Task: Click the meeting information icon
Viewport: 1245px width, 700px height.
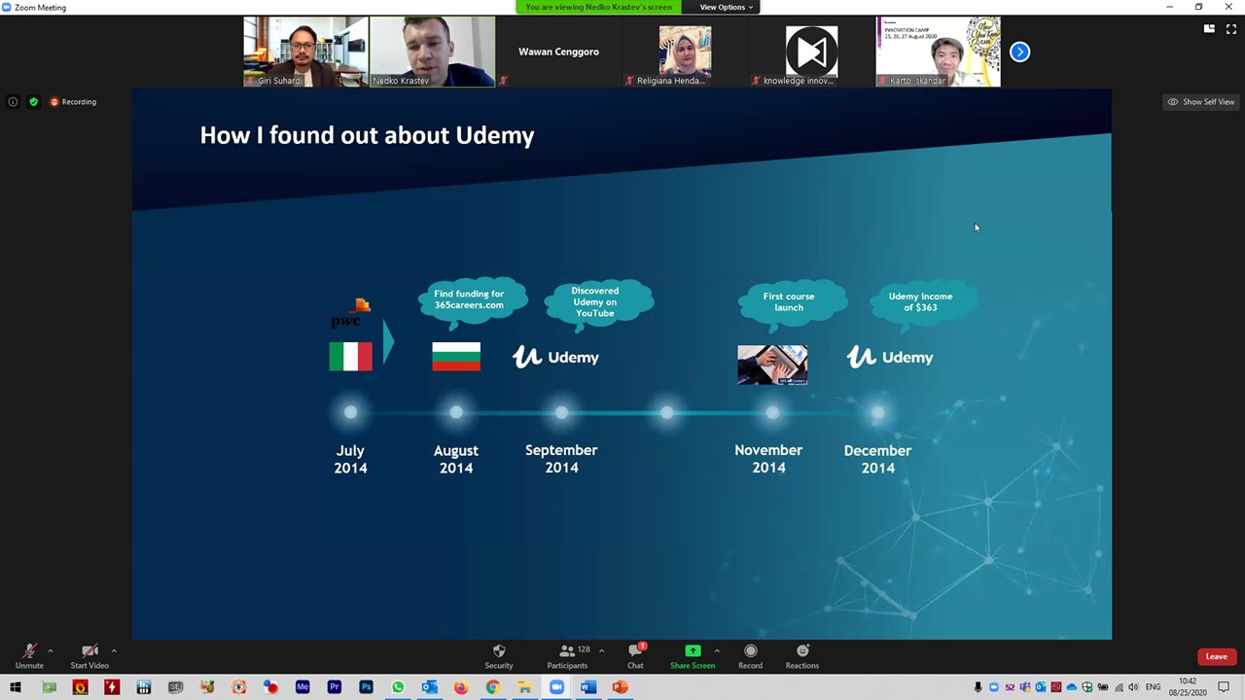Action: pyautogui.click(x=13, y=101)
